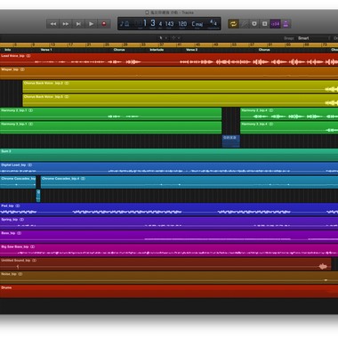
Task: Select the magenta Big Saw Bass_bip region
Action: [169, 251]
